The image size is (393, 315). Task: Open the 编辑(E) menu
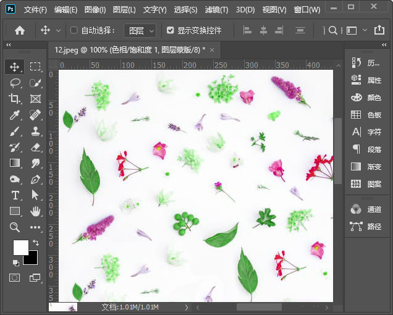(x=65, y=10)
